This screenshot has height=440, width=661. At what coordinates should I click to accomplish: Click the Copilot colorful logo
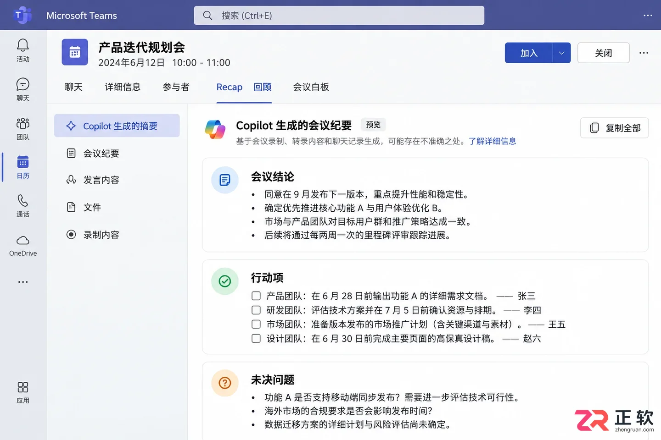tap(215, 129)
